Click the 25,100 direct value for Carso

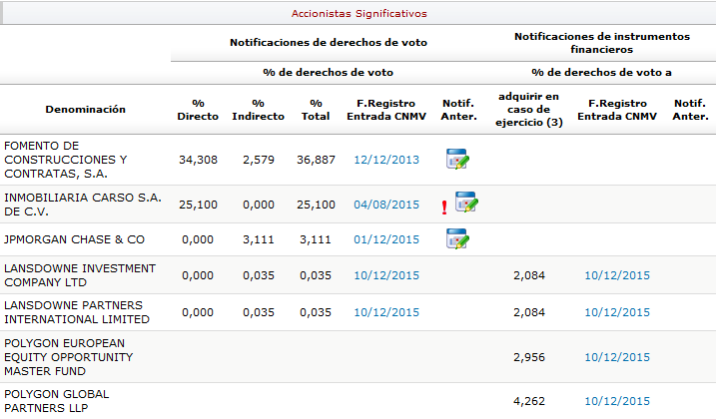(x=198, y=205)
